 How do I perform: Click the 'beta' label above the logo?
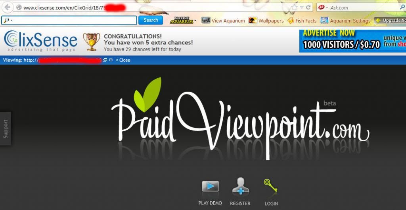[329, 103]
